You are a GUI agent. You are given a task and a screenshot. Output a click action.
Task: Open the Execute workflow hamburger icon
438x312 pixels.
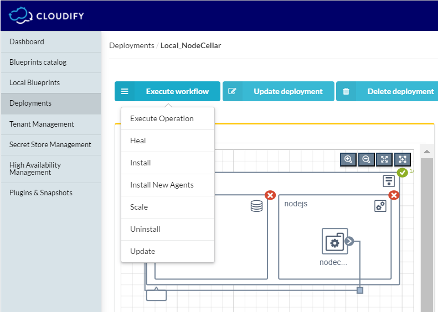coord(125,91)
